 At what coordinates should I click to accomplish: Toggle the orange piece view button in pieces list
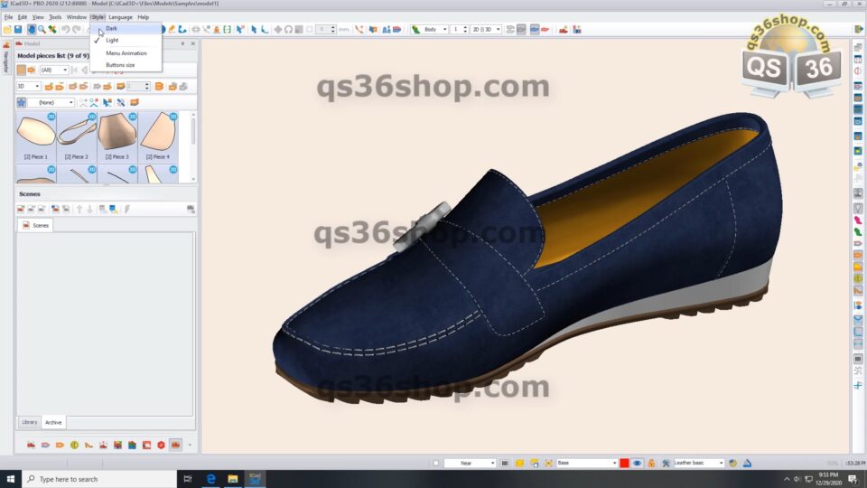coord(21,70)
